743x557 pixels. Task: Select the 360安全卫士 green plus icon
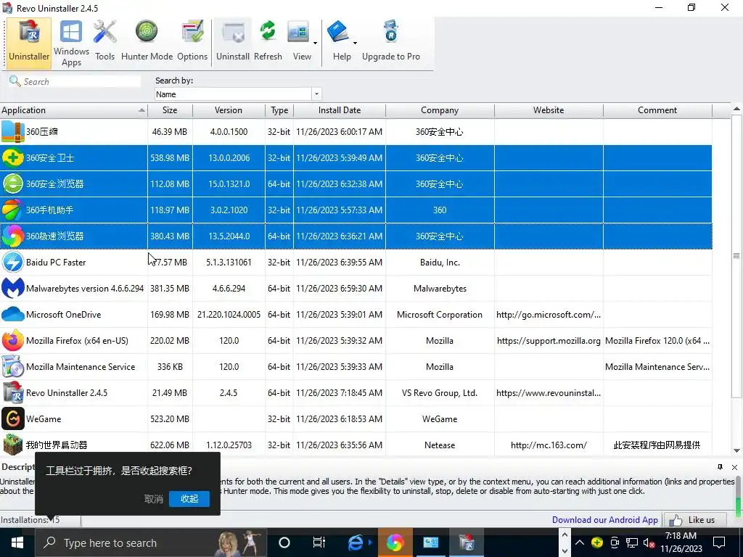point(13,157)
